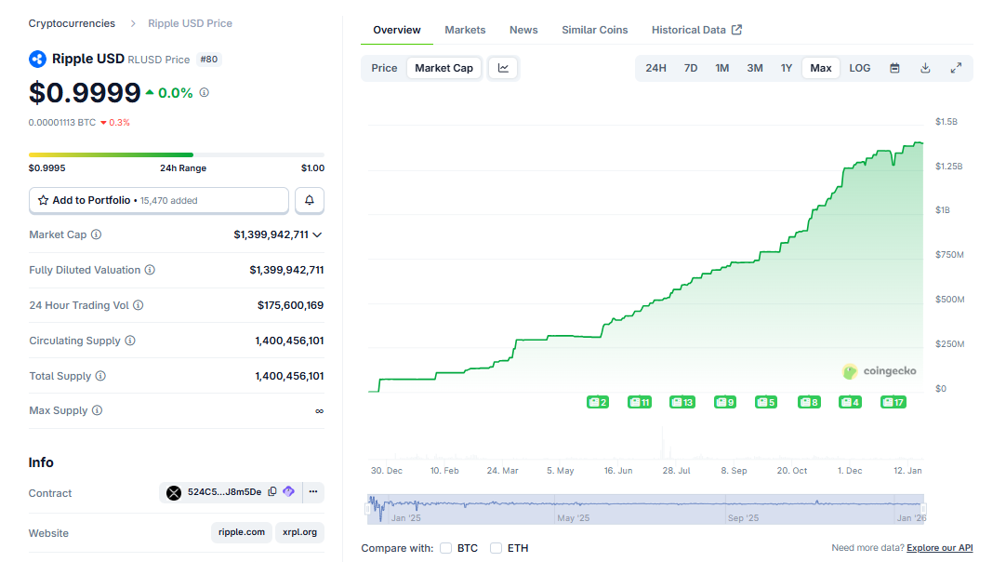The width and height of the screenshot is (1006, 562).
Task: Click Add to Portfolio button
Action: point(159,200)
